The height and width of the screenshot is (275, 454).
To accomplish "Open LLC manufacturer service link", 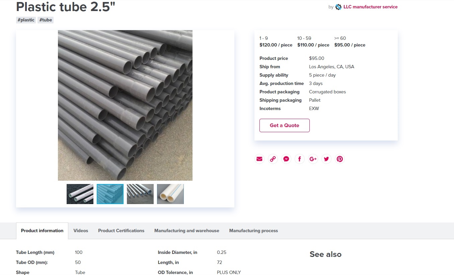I will [370, 7].
